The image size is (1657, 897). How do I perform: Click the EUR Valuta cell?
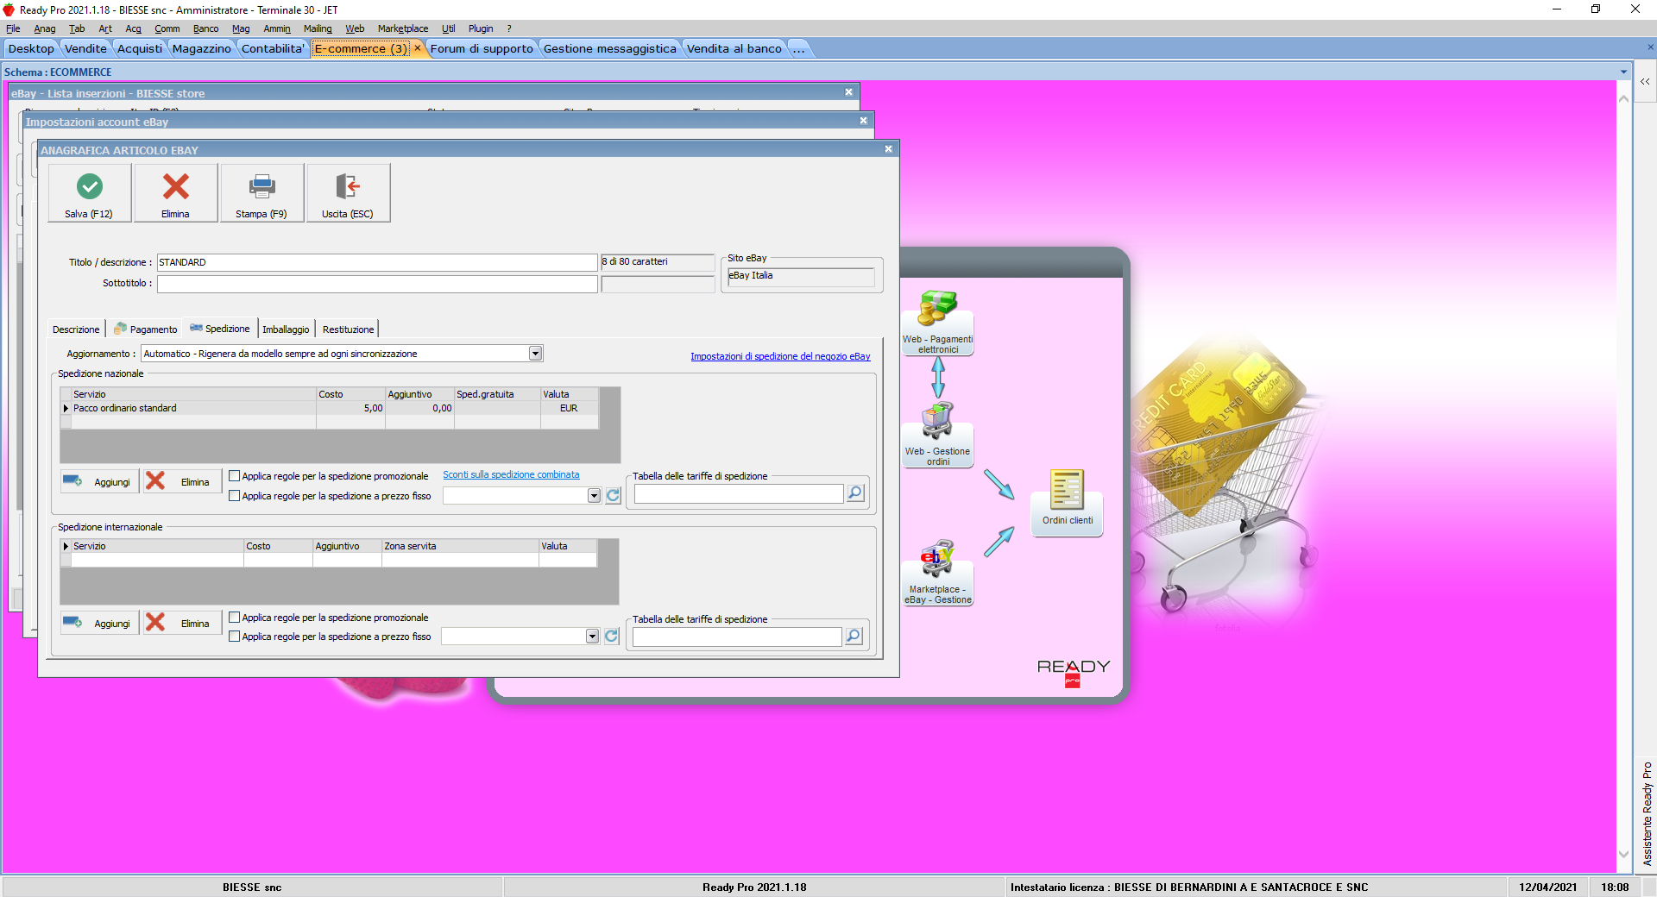pos(569,408)
